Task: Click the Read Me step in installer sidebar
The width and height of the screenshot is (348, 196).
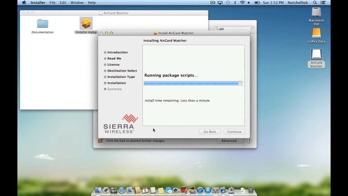Action: point(114,58)
